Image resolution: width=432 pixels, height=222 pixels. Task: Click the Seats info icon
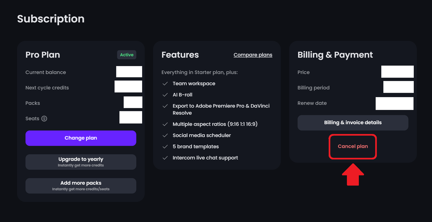(x=44, y=119)
